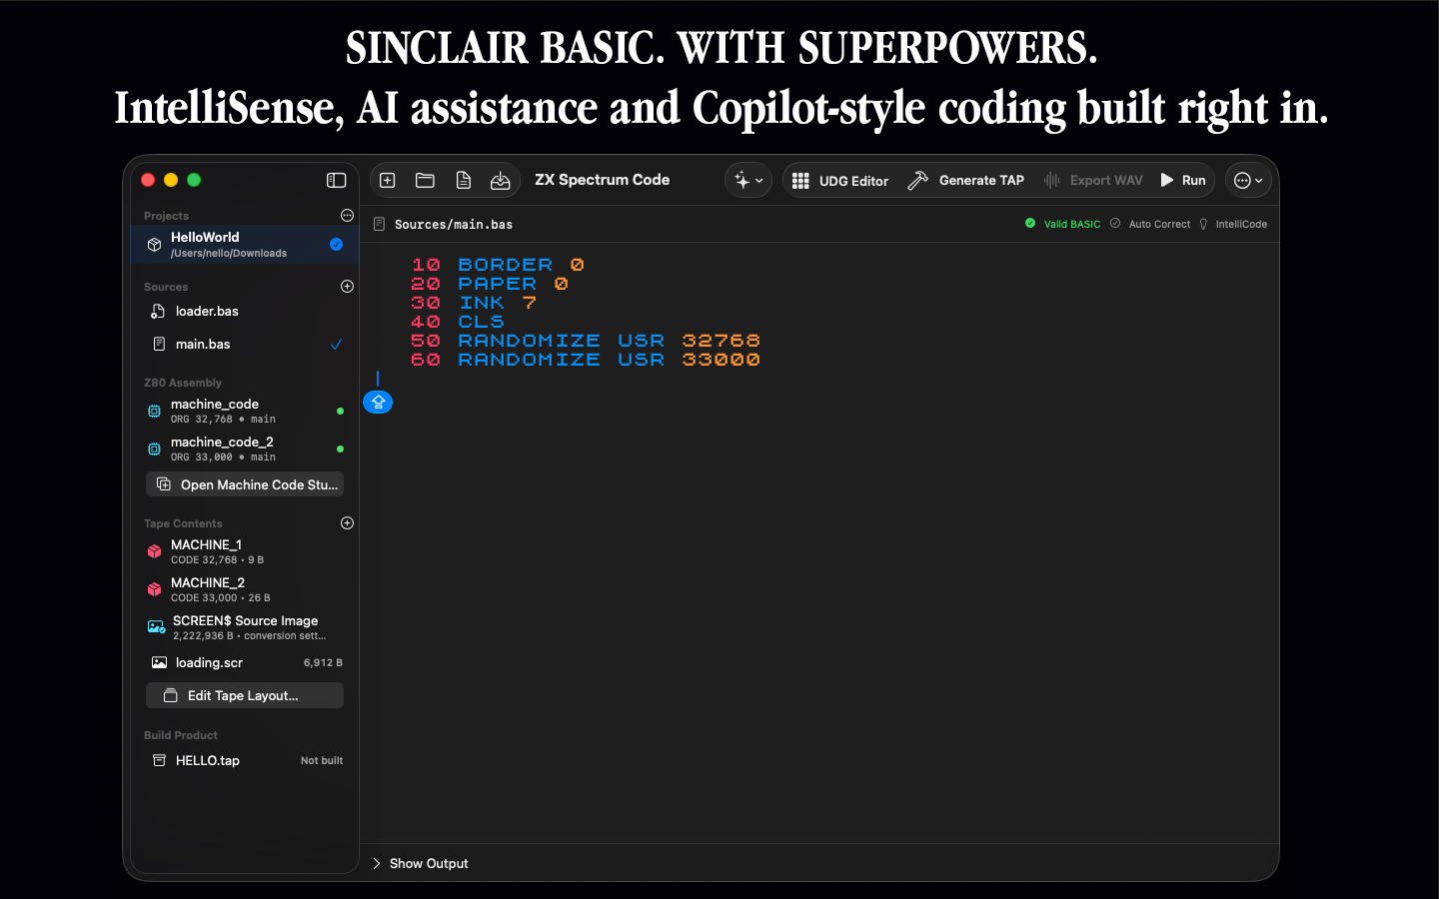Click the MACHINE_1 red cube icon
Screen dimensions: 1439x899
pyautogui.click(x=154, y=551)
